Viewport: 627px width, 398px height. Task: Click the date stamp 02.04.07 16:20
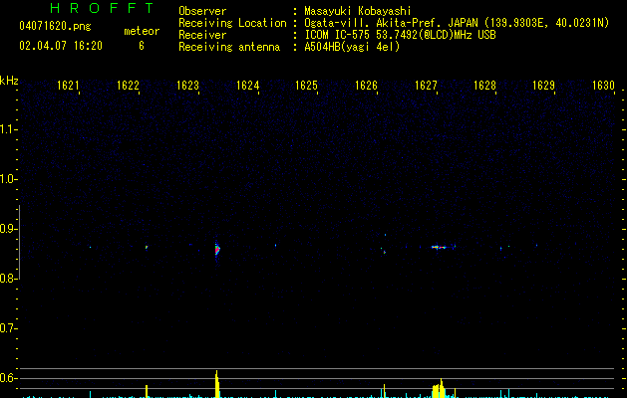(61, 46)
